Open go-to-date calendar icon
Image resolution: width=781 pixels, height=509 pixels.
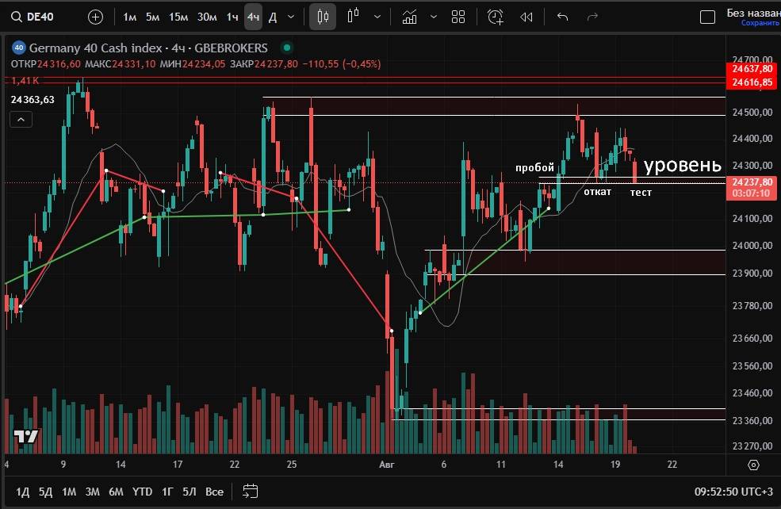click(x=251, y=491)
